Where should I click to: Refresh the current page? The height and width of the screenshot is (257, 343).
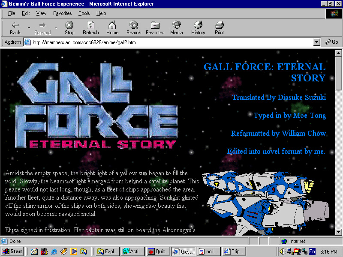(91, 28)
